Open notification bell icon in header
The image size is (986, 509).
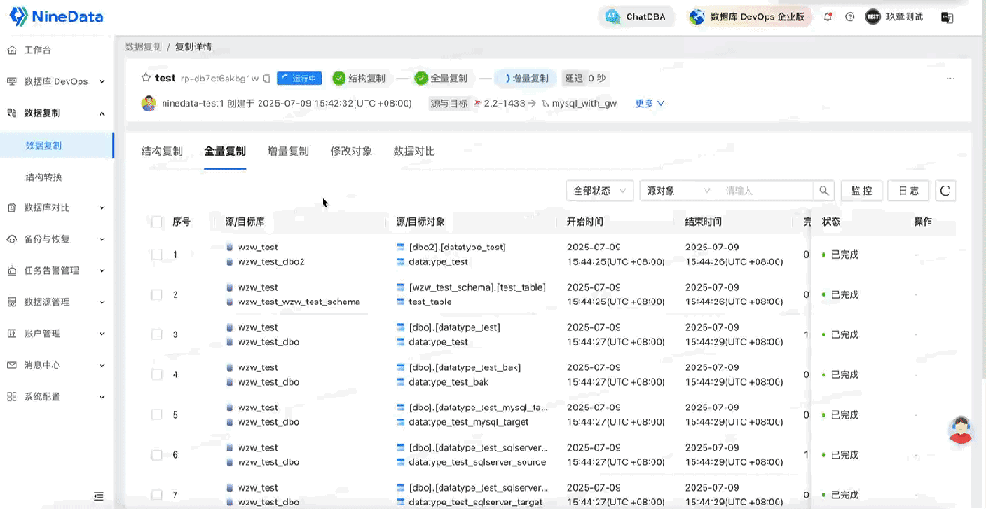(x=828, y=17)
